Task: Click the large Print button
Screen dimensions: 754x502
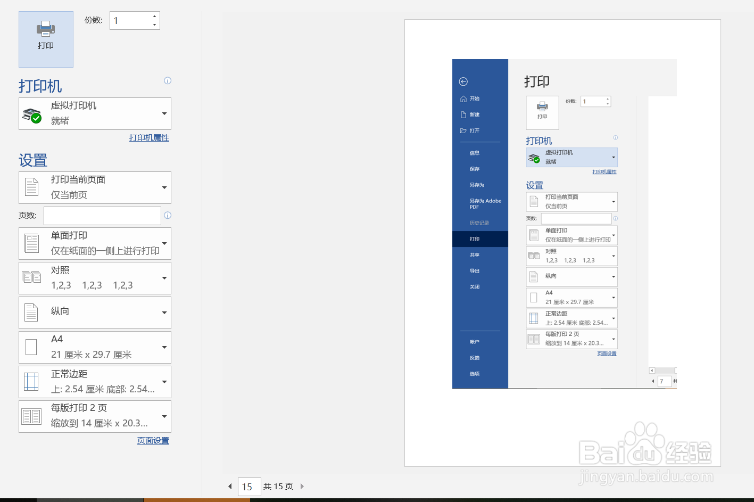Action: (46, 39)
